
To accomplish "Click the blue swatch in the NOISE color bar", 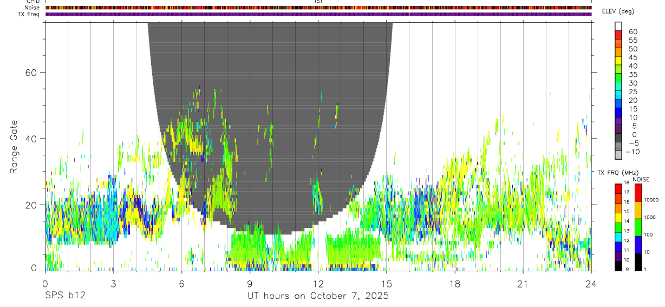I will 638,245.
